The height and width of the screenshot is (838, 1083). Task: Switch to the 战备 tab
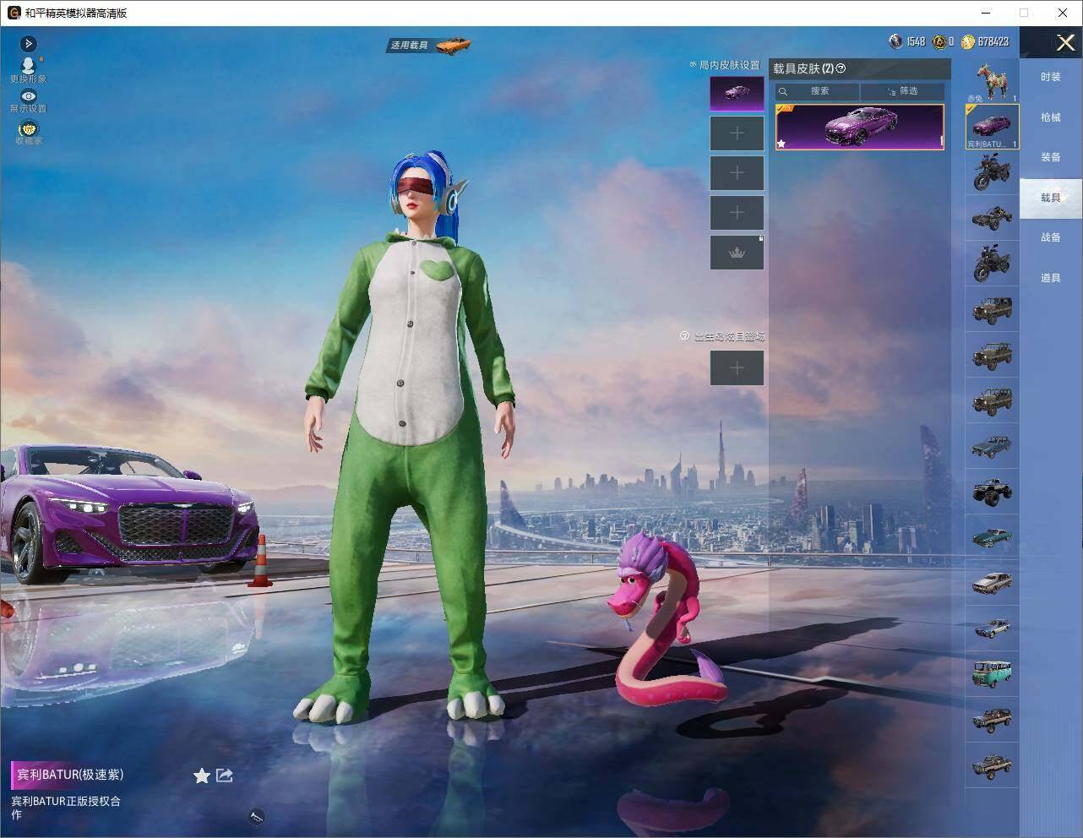click(x=1051, y=237)
